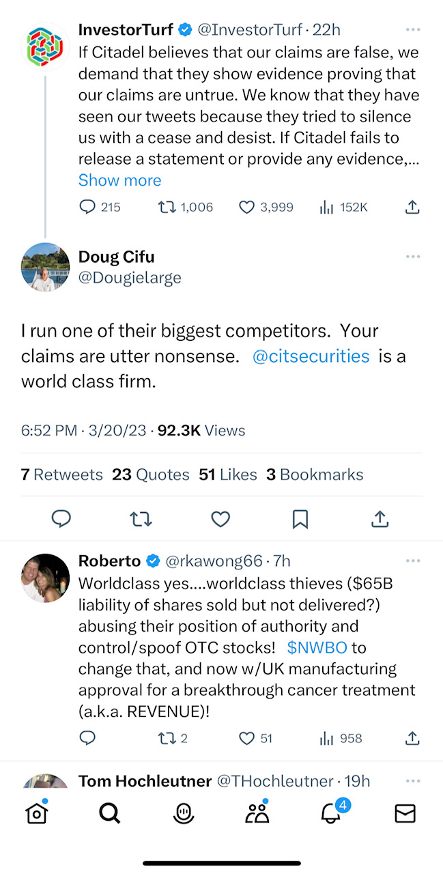Share Doug Cifu's tweet

pos(380,520)
